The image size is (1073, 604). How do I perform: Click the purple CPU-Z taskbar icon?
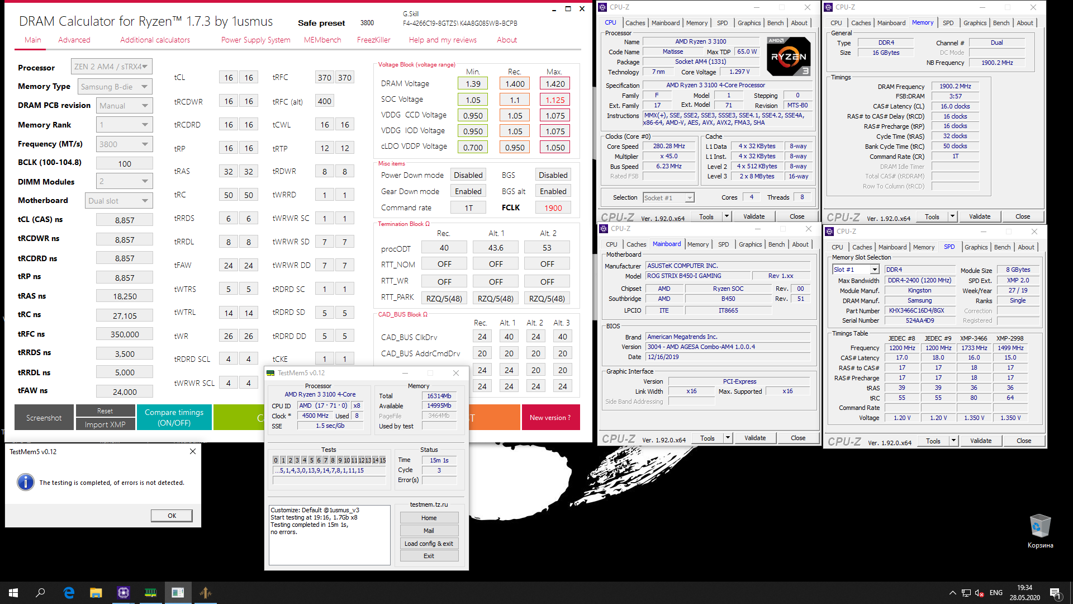124,593
